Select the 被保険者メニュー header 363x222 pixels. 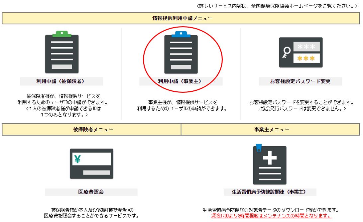90,130
